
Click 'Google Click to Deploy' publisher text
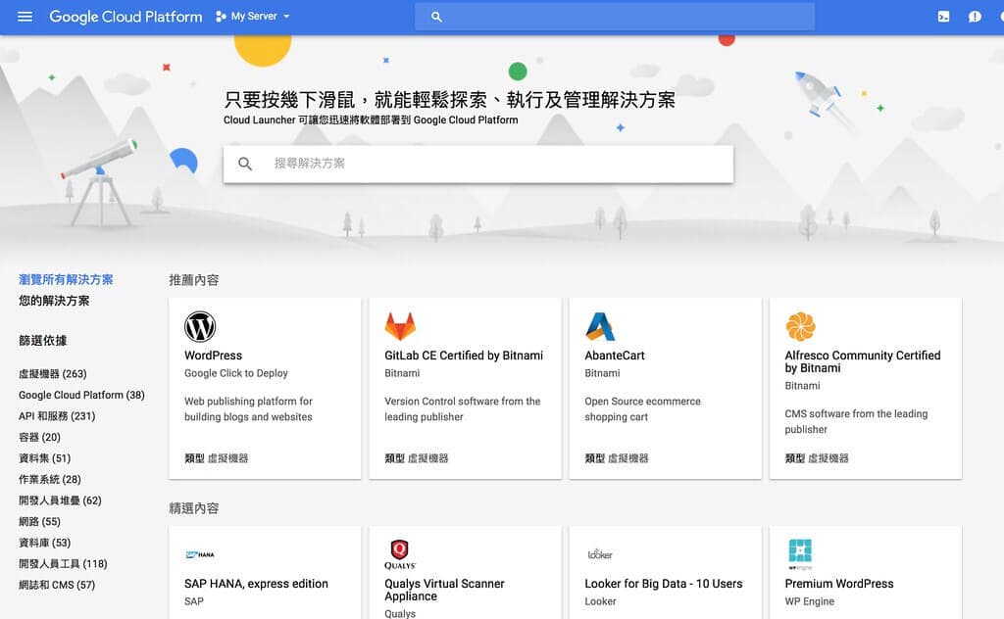click(236, 373)
